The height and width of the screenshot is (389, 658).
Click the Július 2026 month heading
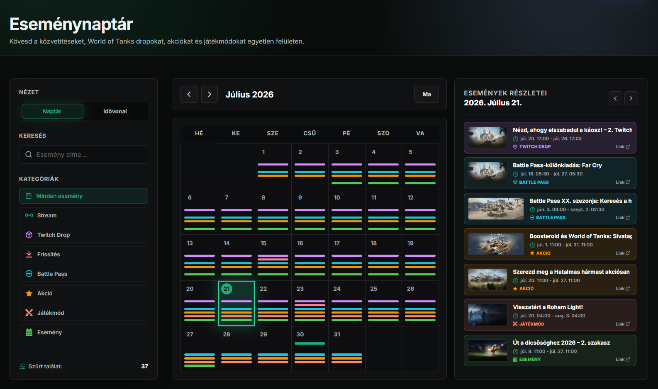[x=249, y=95]
